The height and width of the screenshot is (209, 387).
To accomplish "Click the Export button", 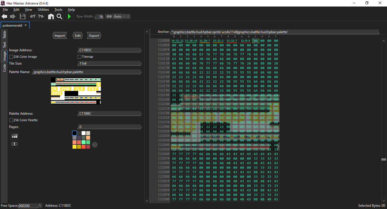I will coord(94,36).
